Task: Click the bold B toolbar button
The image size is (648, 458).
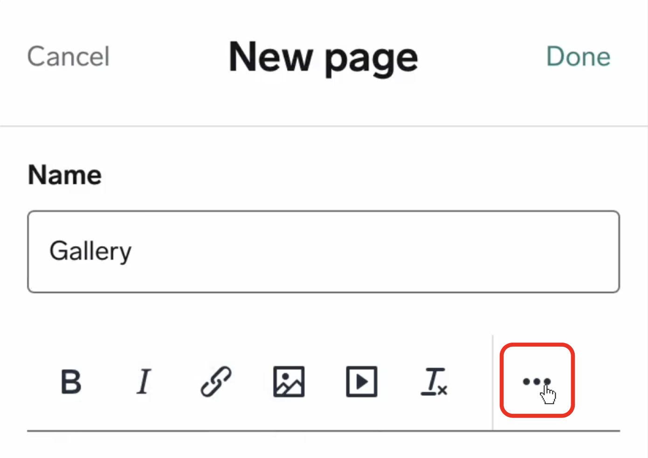Action: [71, 382]
